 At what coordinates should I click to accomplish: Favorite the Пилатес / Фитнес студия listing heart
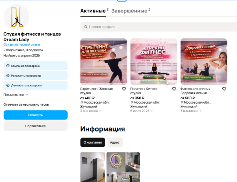point(174,89)
